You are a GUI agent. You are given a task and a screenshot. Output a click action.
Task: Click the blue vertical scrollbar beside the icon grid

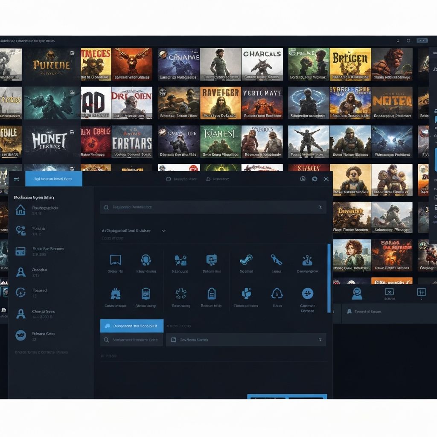[x=329, y=277]
